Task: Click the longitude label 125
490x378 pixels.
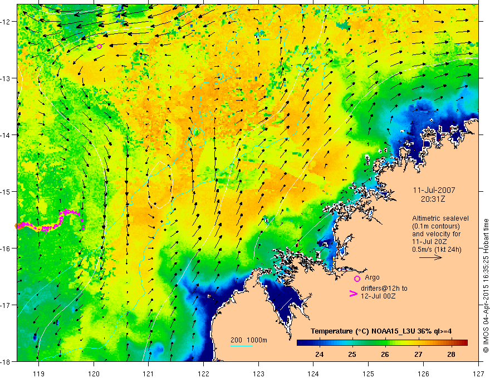Action: pyautogui.click(x=369, y=374)
